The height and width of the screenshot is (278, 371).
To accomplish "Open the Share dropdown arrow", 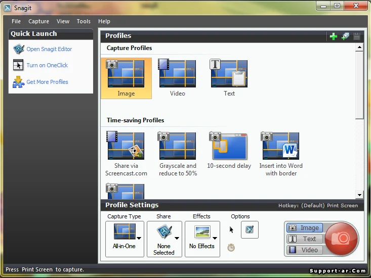I will pyautogui.click(x=177, y=238).
